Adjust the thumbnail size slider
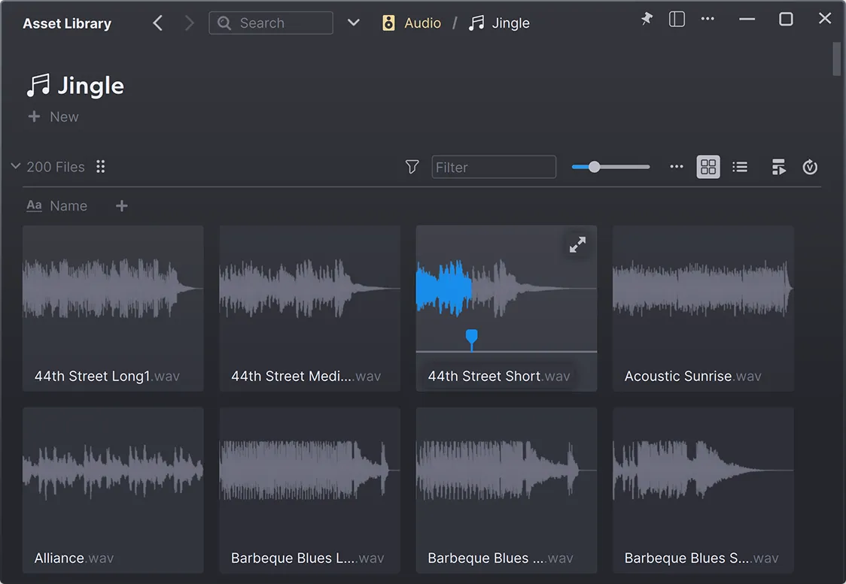This screenshot has width=846, height=584. [x=595, y=167]
